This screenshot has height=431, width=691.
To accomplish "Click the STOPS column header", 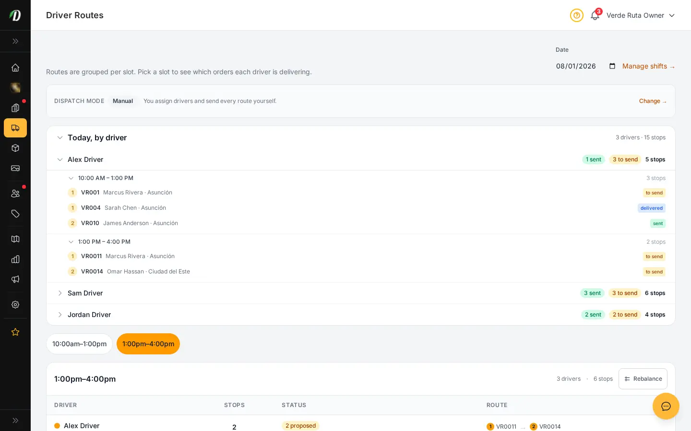I will pos(234,405).
